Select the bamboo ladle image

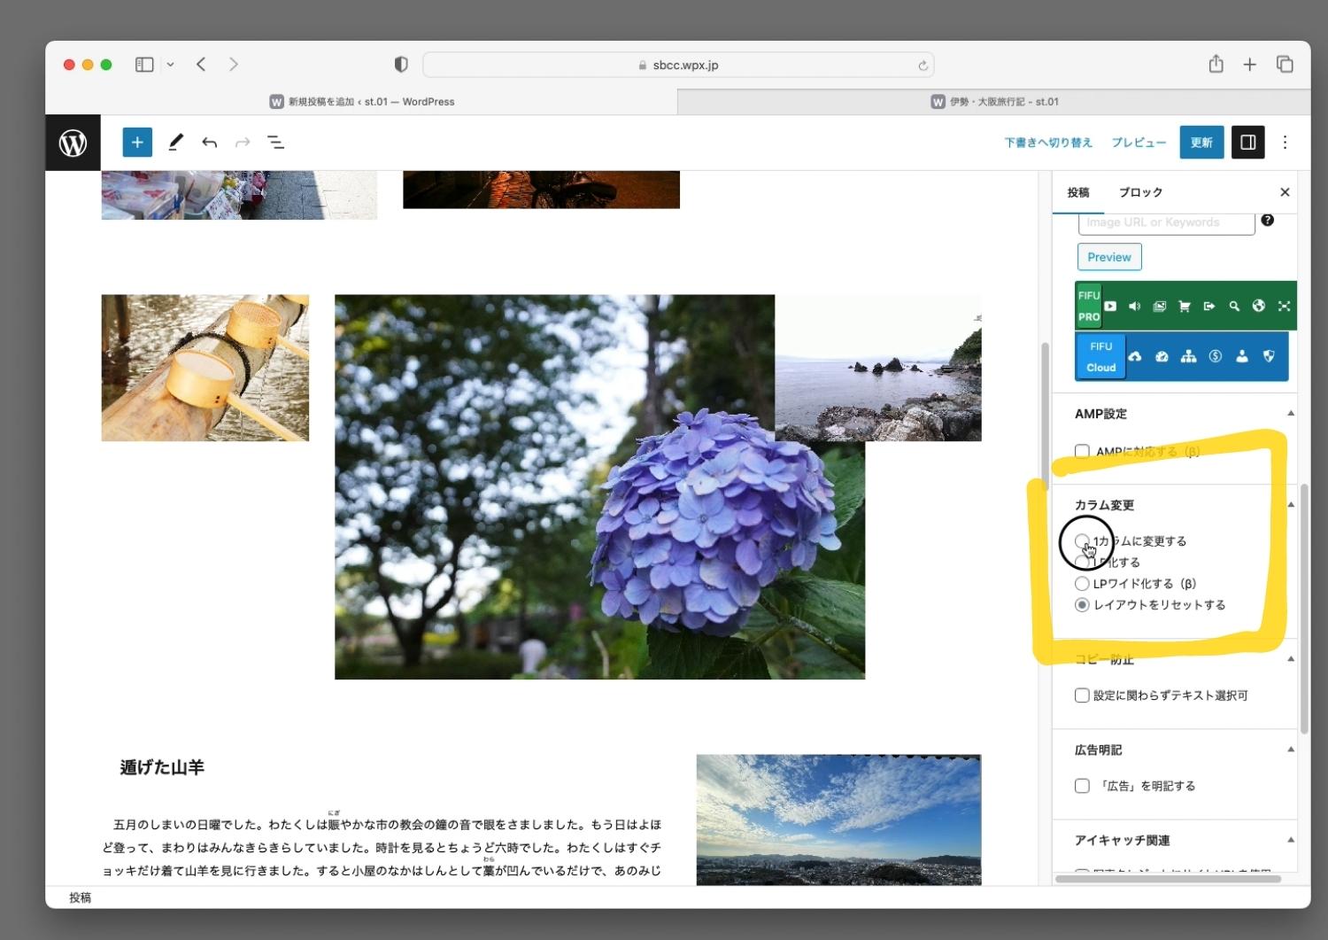point(205,368)
